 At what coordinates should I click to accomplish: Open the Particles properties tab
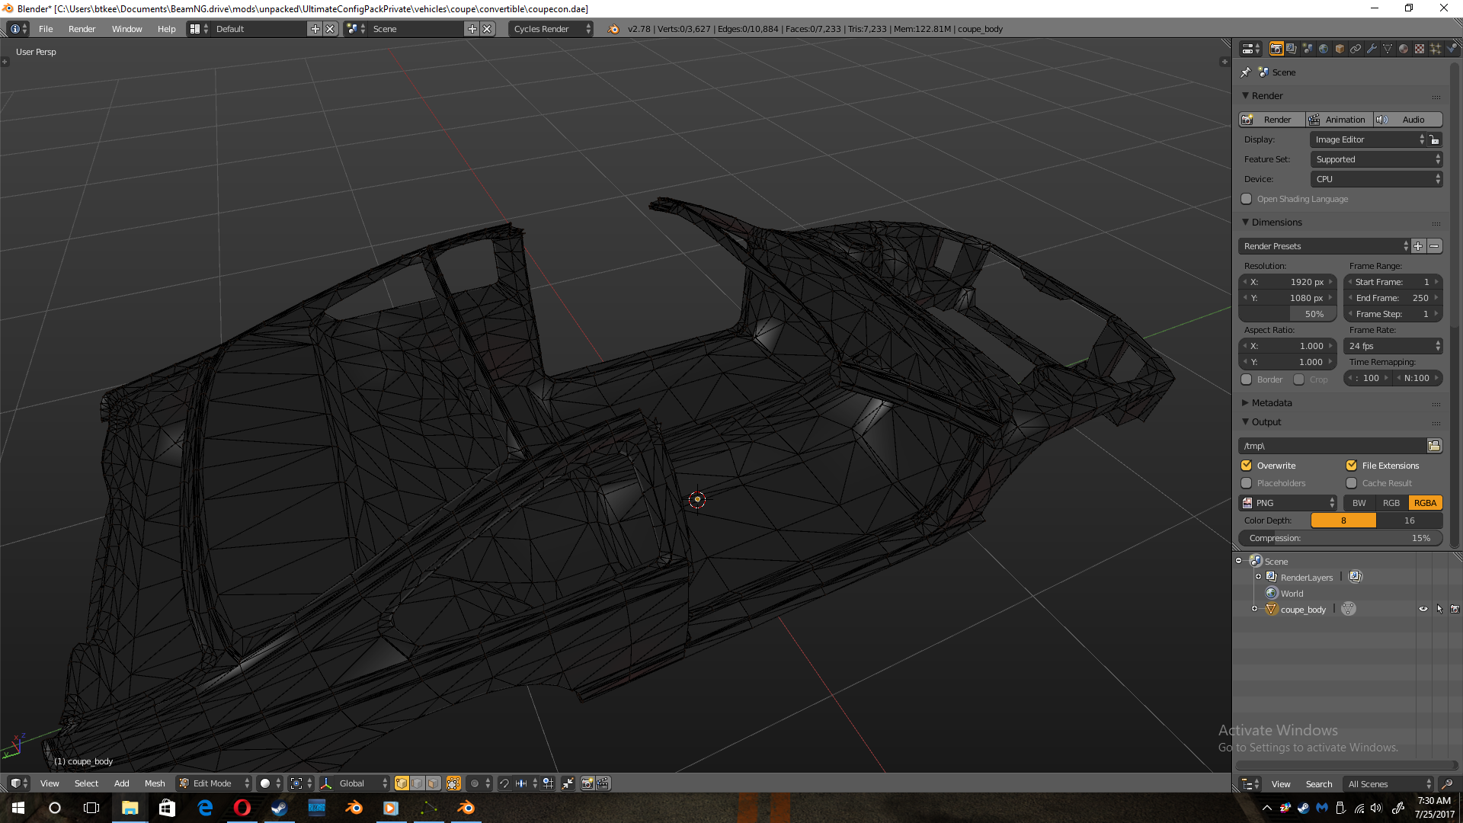tap(1436, 49)
